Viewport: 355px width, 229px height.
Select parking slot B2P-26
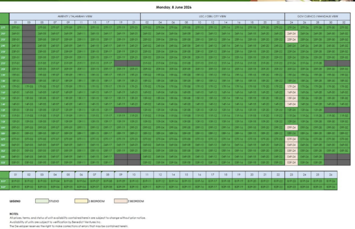[330, 187]
